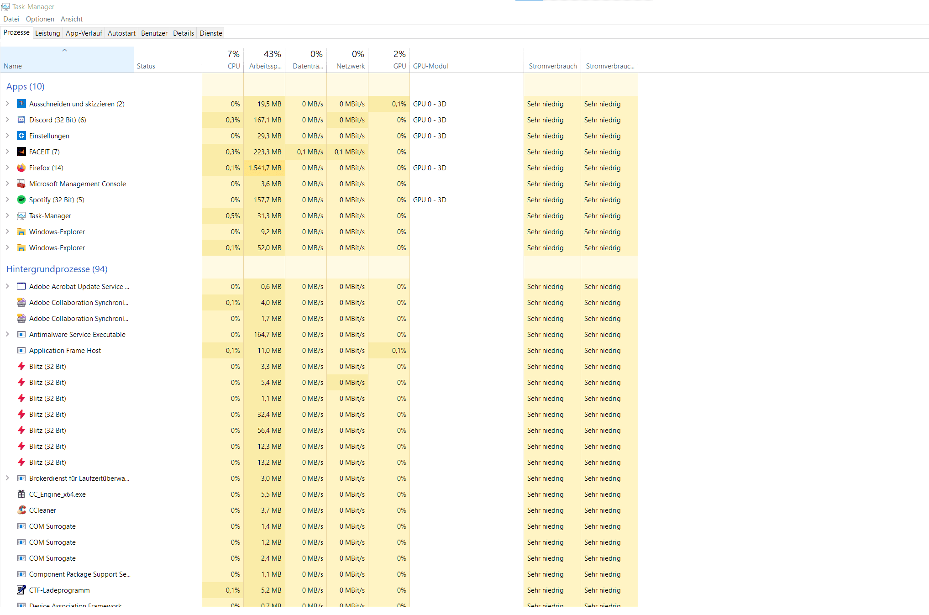Expand the Ausschneiden und skizzieren group
Screen dimensions: 929x615
pos(7,104)
